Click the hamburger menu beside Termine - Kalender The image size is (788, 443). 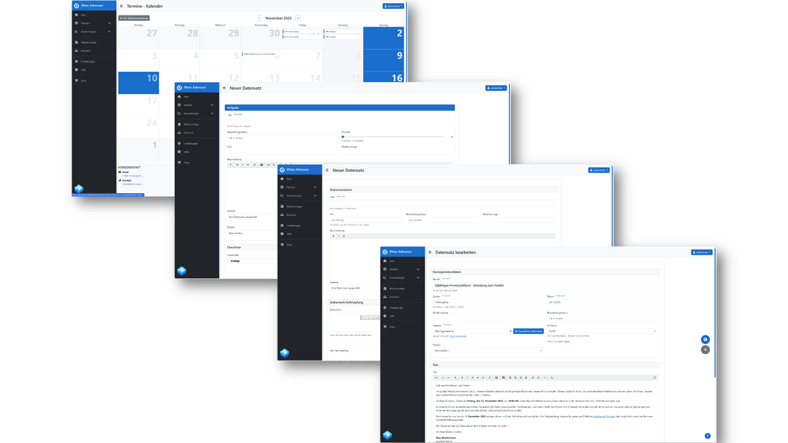(121, 6)
